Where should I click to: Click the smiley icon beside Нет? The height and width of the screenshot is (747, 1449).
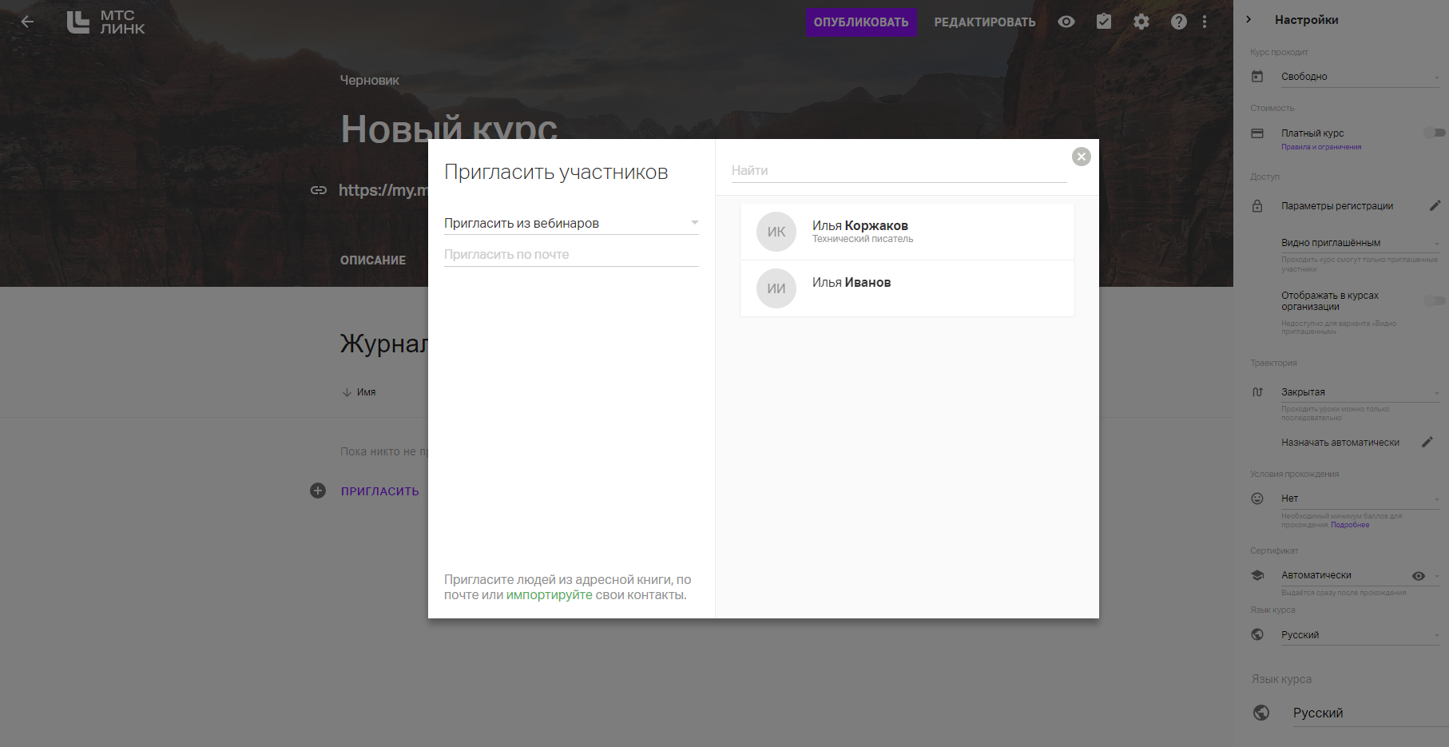coord(1257,499)
